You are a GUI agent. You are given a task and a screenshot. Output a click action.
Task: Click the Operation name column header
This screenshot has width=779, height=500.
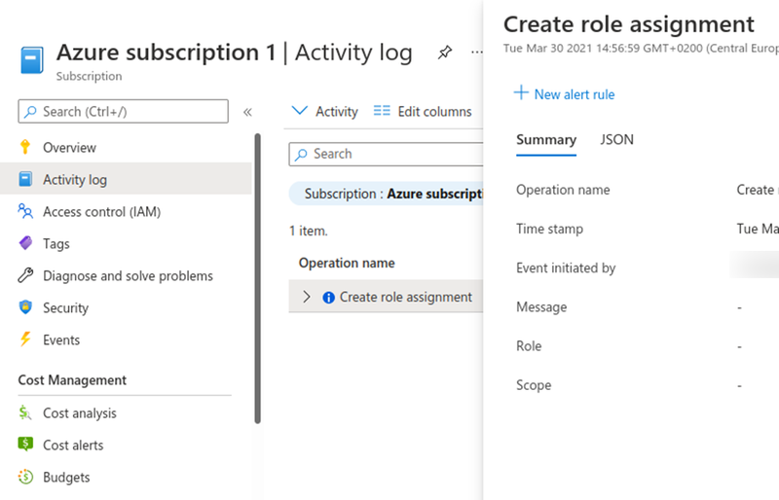pyautogui.click(x=347, y=263)
